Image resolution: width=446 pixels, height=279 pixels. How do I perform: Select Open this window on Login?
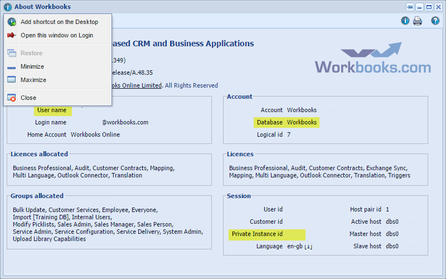coord(57,35)
